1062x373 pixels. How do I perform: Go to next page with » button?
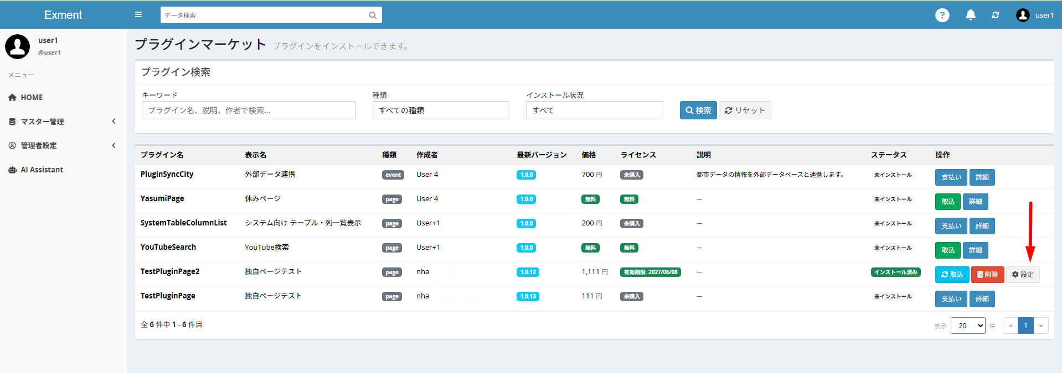(1041, 325)
